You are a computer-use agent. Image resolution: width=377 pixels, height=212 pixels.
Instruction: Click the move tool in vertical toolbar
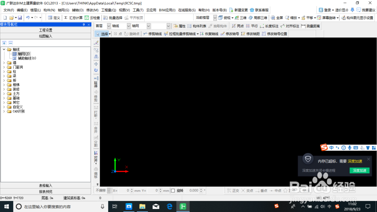pyautogui.click(x=96, y=64)
